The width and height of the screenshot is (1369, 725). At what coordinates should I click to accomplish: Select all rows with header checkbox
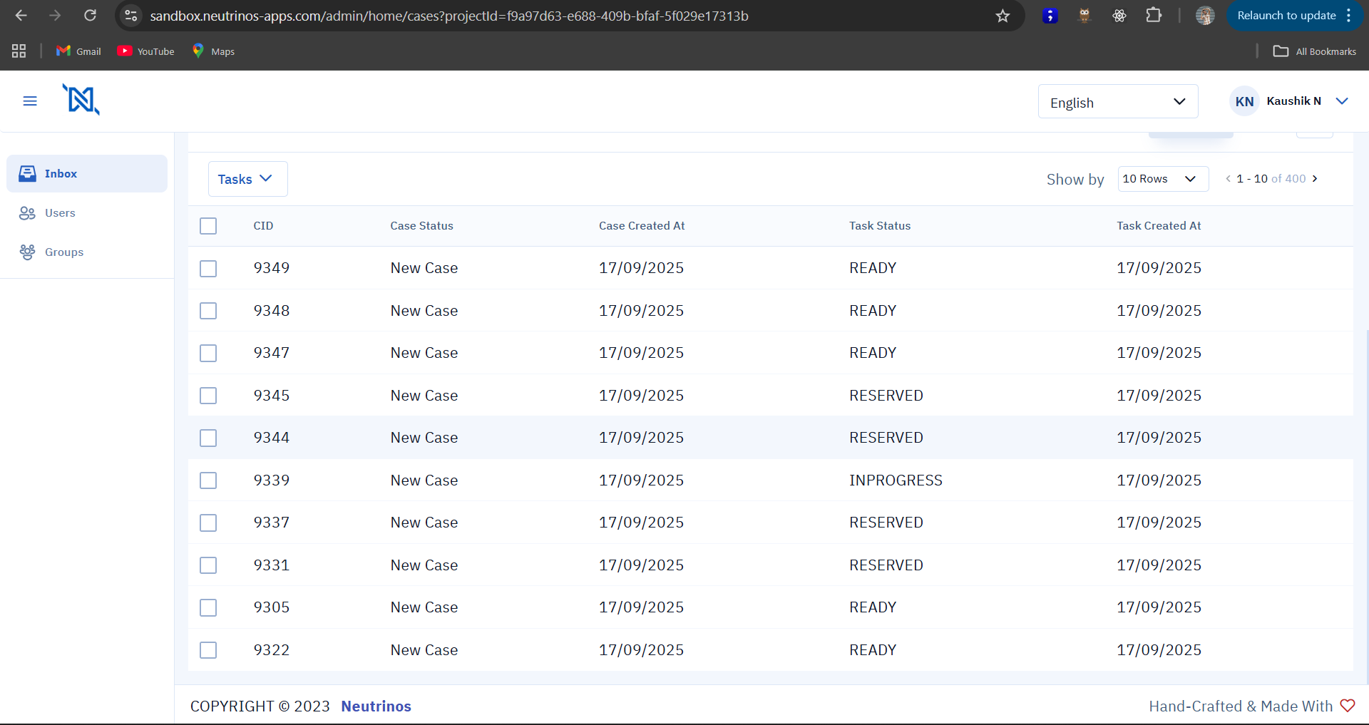(x=208, y=226)
